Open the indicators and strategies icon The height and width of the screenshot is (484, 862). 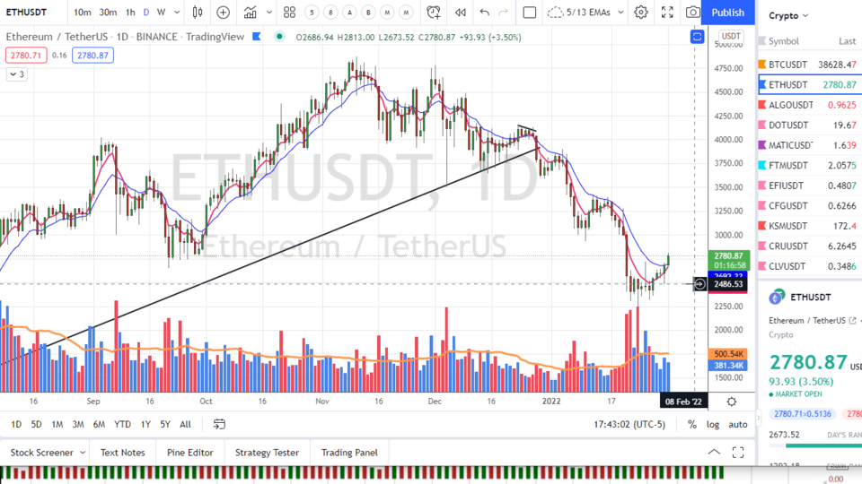click(x=251, y=13)
